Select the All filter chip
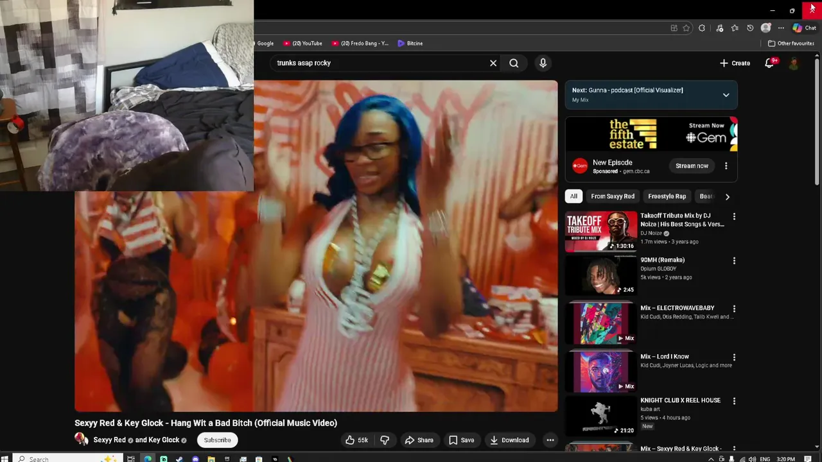 point(573,196)
